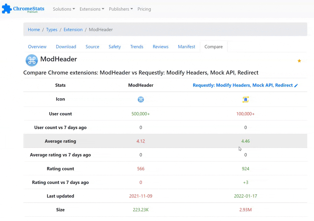This screenshot has width=314, height=221.
Task: Click Requestly user count 100,000+
Action: [x=245, y=114]
